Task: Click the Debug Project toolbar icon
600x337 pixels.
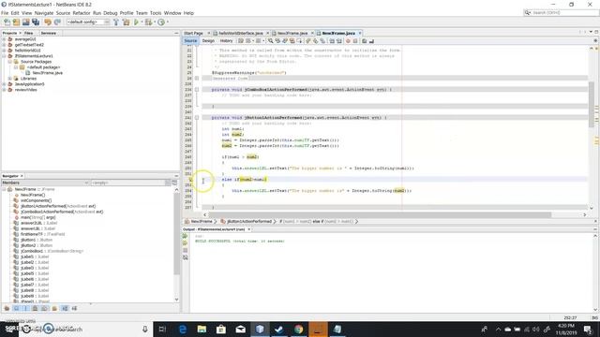Action: point(148,22)
